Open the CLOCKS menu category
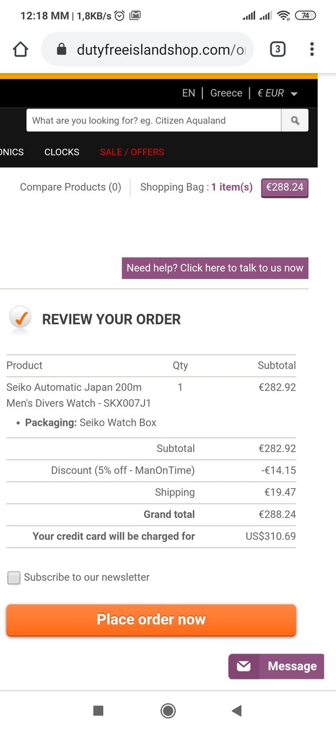The height and width of the screenshot is (731, 336). (62, 152)
